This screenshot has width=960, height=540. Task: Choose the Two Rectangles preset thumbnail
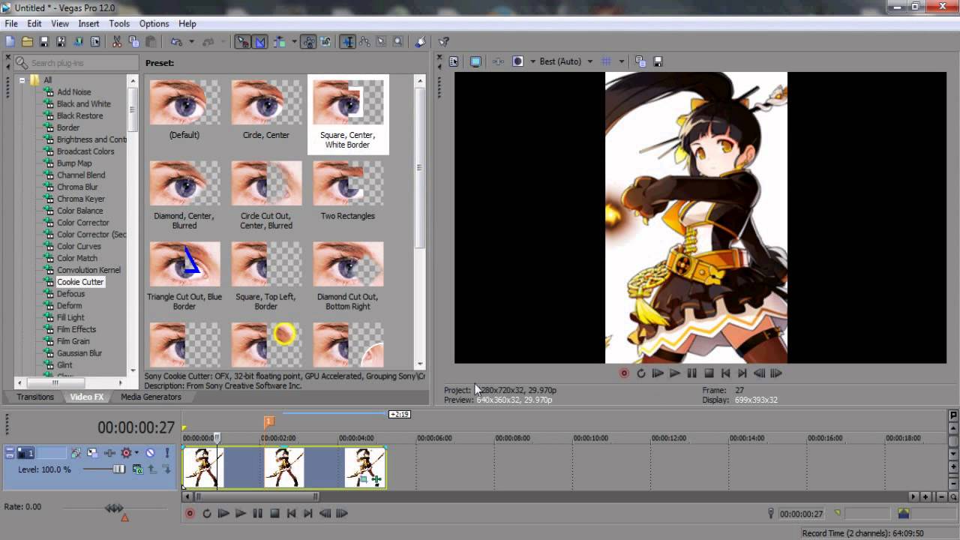click(348, 183)
